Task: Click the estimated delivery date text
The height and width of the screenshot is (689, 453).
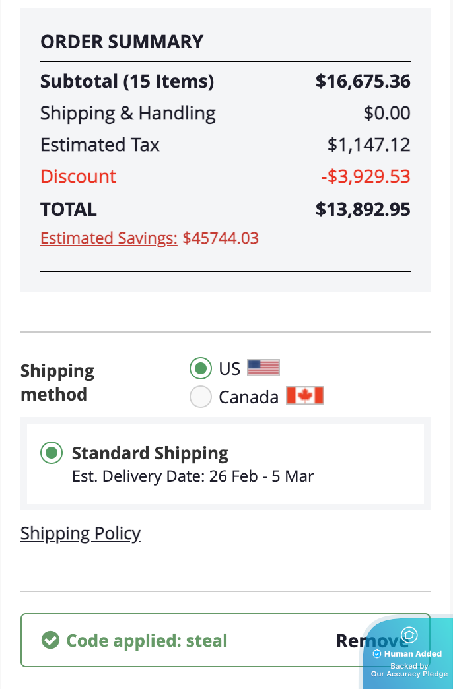Action: pos(193,476)
